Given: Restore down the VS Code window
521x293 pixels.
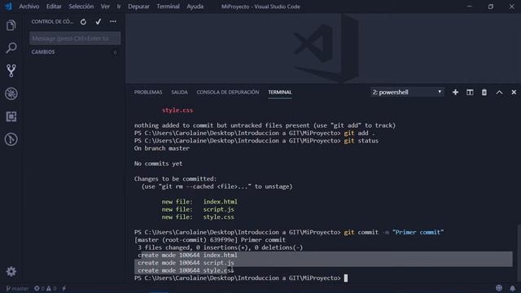Looking at the screenshot, I should pyautogui.click(x=490, y=7).
